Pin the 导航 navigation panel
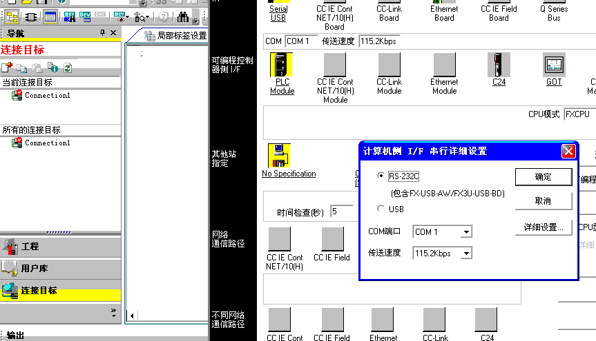596x341 pixels. pyautogui.click(x=102, y=33)
